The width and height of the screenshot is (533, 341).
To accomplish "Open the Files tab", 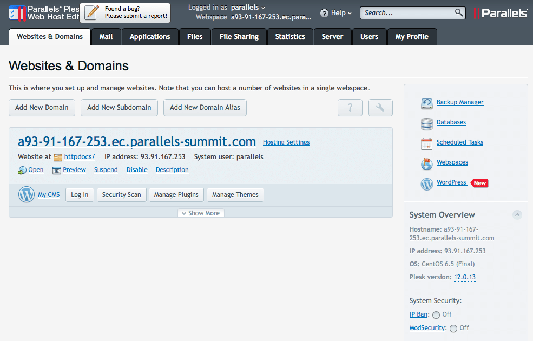I will click(195, 37).
